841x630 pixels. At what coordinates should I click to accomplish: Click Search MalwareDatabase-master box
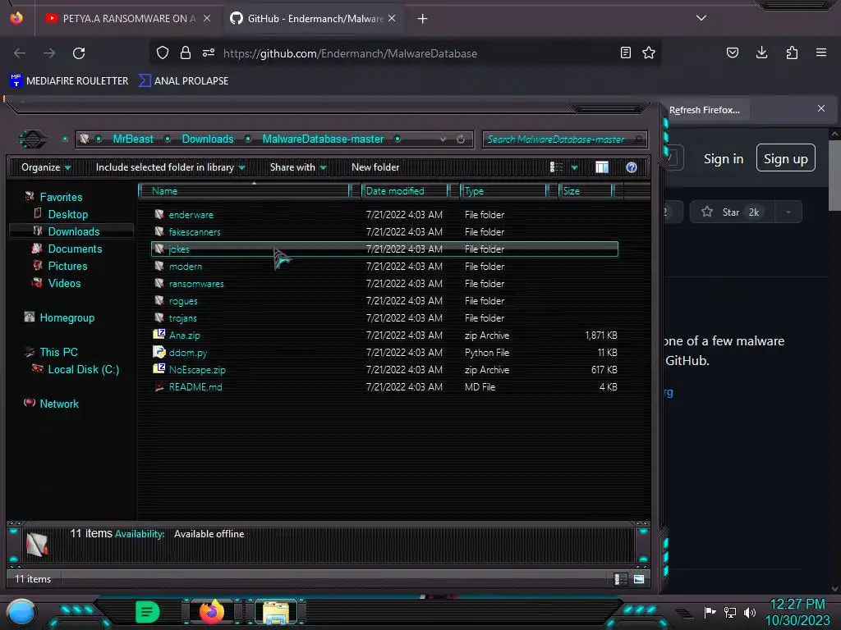coord(564,139)
